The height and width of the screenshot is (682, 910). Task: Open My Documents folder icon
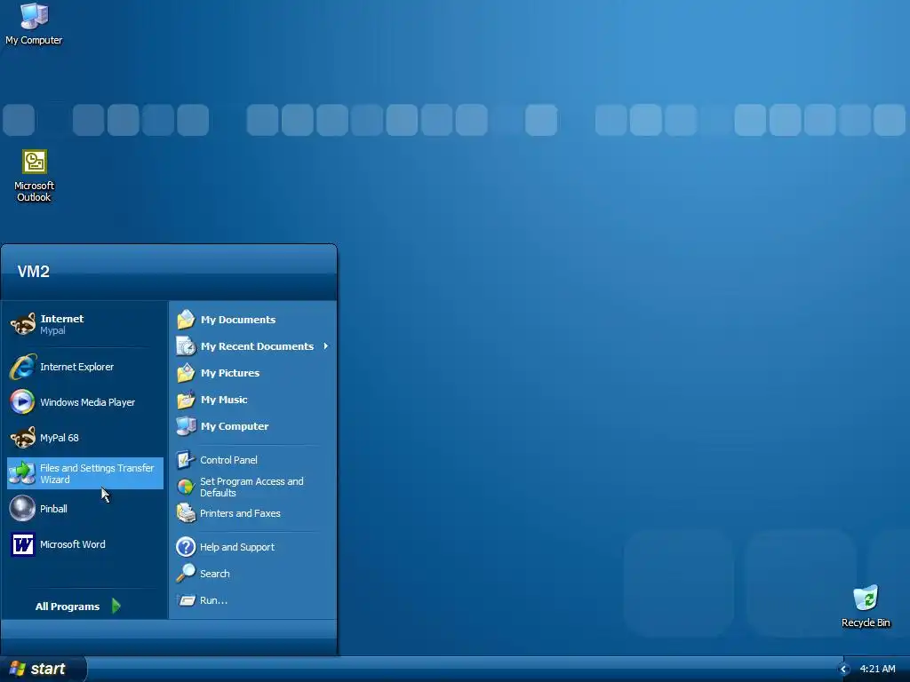(x=186, y=320)
